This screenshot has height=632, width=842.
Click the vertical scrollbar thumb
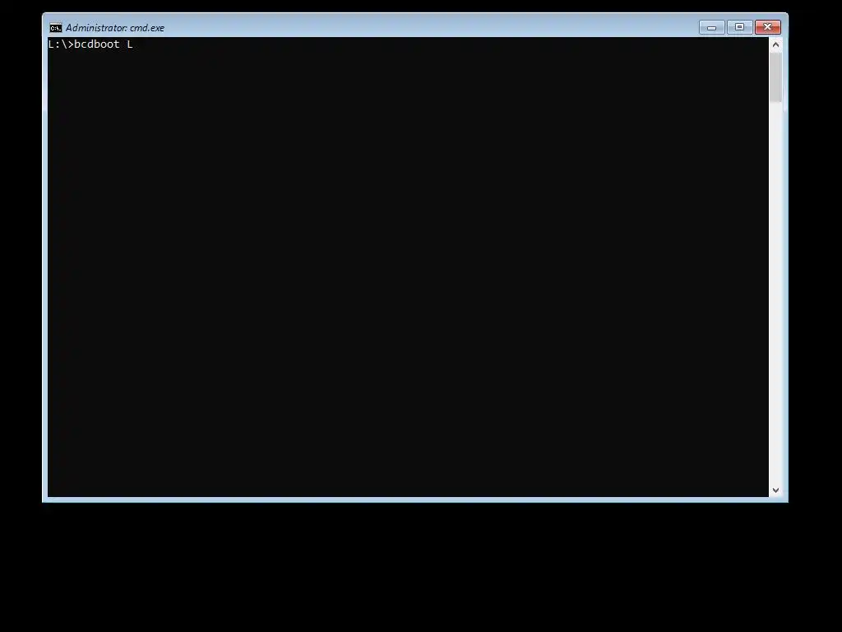tap(775, 77)
